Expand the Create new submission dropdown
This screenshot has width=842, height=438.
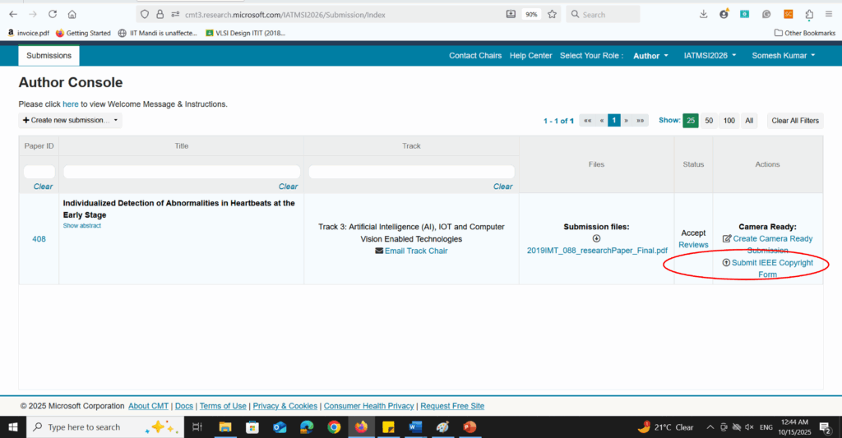pyautogui.click(x=71, y=120)
